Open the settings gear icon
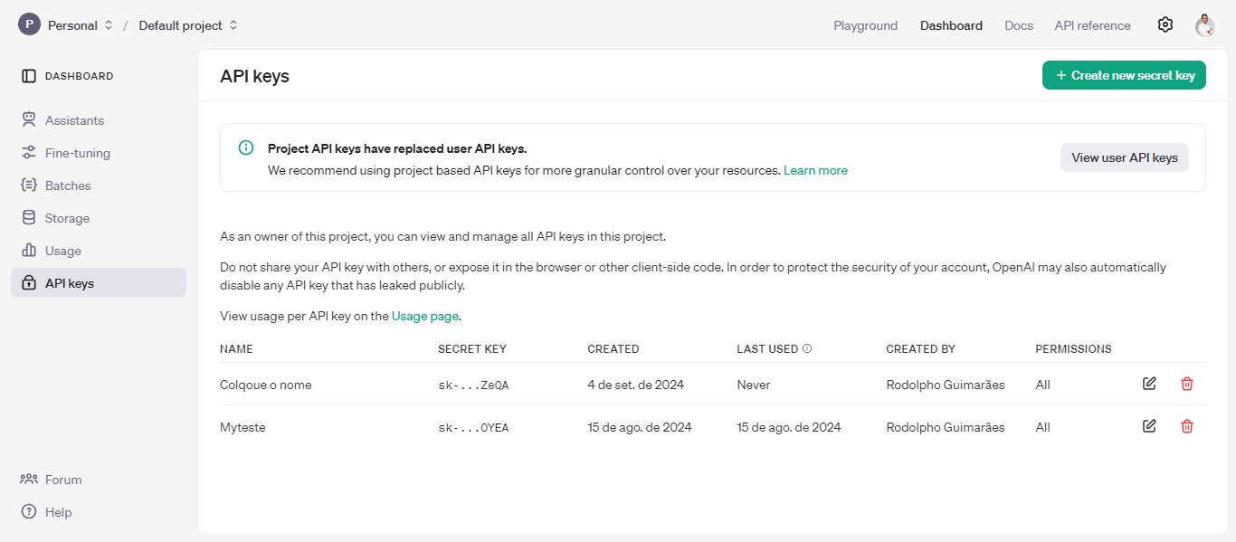The height and width of the screenshot is (542, 1236). [1165, 25]
